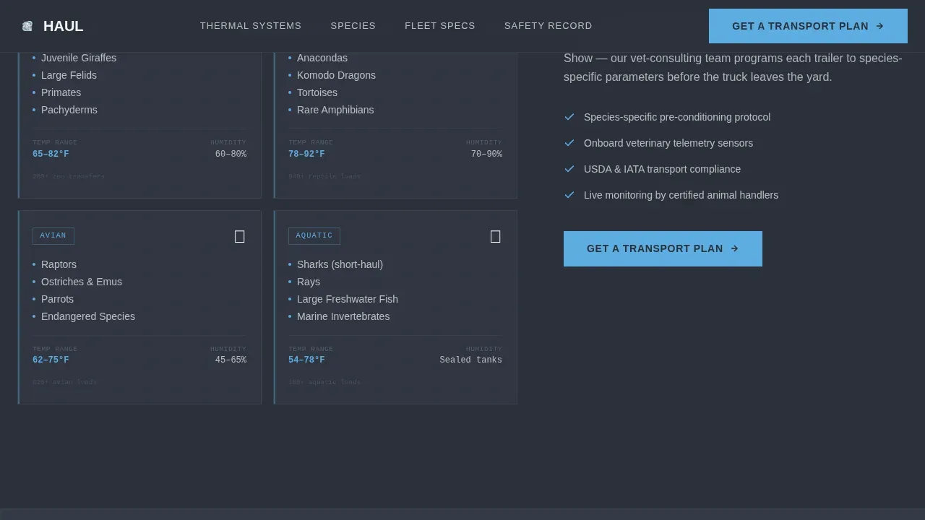The width and height of the screenshot is (925, 520).
Task: Click the Large Freshwater Fish list item
Action: tap(348, 299)
